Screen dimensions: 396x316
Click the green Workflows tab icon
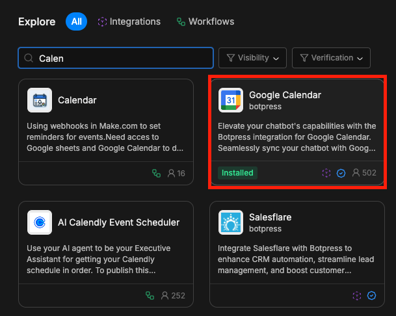pyautogui.click(x=181, y=21)
